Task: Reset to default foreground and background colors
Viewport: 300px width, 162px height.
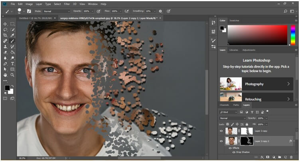Action: tap(6, 93)
